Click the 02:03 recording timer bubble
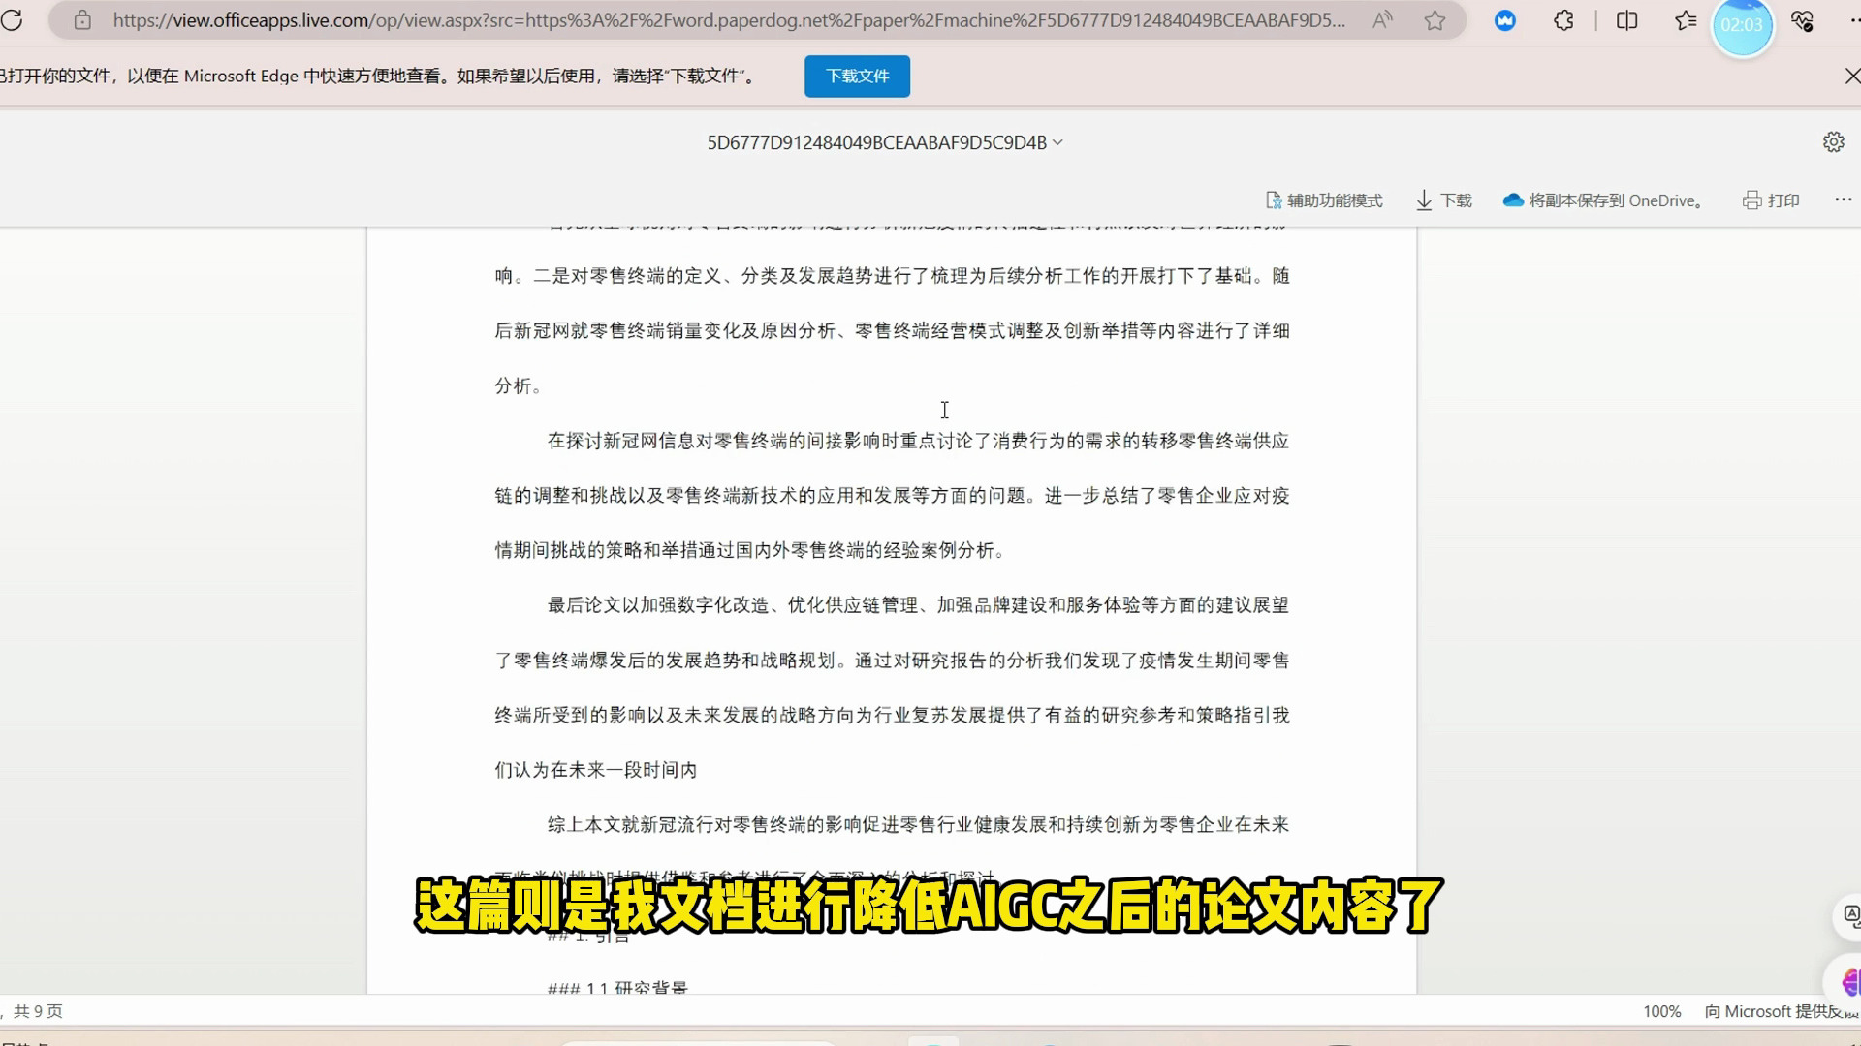The width and height of the screenshot is (1861, 1046). click(1742, 25)
